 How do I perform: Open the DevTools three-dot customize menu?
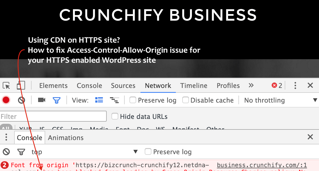[295, 85]
